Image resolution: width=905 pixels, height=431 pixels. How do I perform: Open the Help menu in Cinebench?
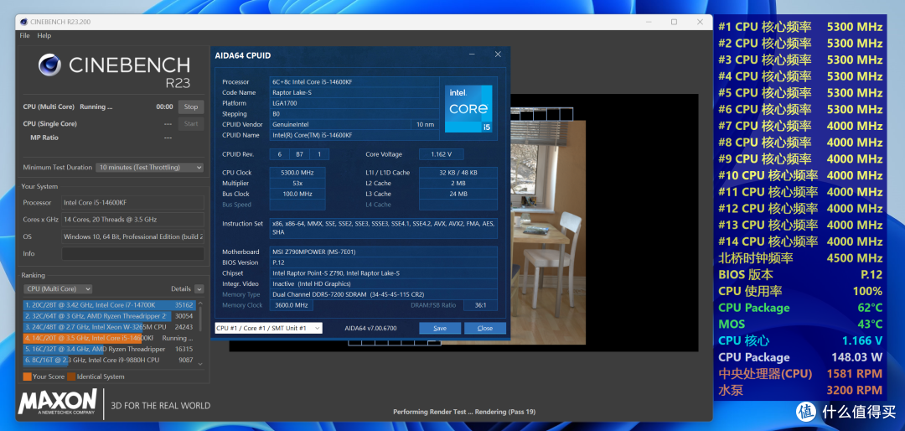(44, 36)
